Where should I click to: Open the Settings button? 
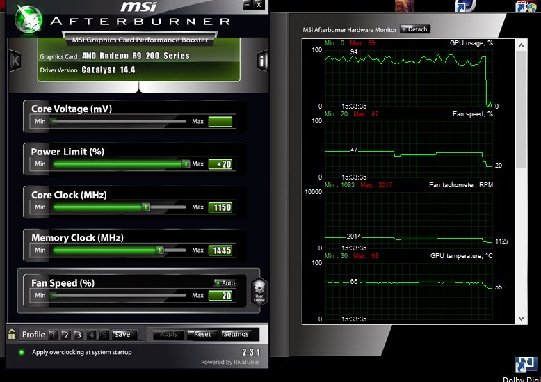[x=236, y=334]
